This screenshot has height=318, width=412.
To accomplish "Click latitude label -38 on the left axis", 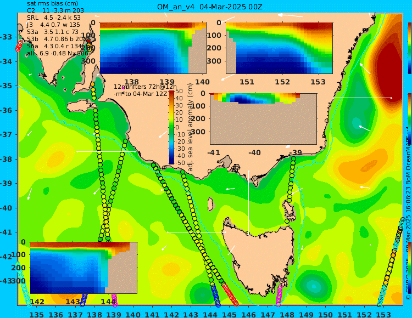I will pyautogui.click(x=5, y=159).
